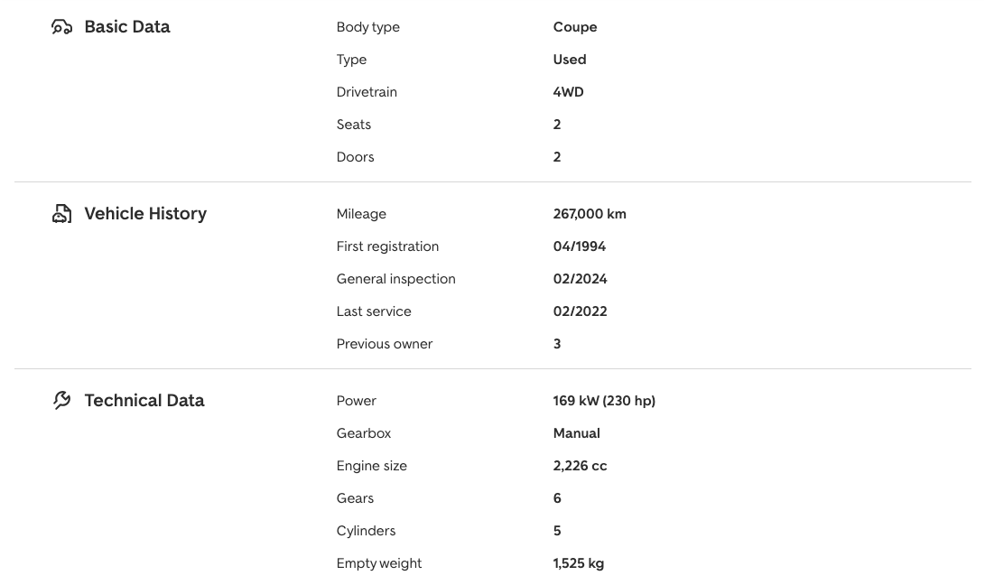
Task: Click the Drivetrain label
Action: click(367, 92)
